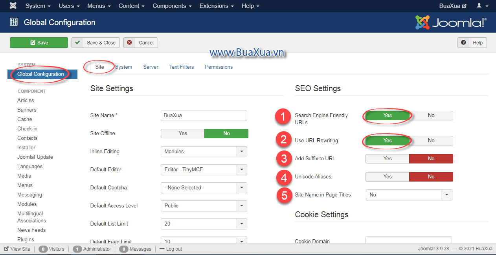This screenshot has height=255, width=496.
Task: Set Unicode Aliases to Yes
Action: point(388,177)
